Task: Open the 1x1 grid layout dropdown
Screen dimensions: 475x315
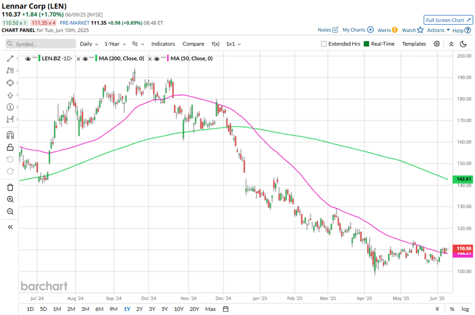Action: click(233, 44)
